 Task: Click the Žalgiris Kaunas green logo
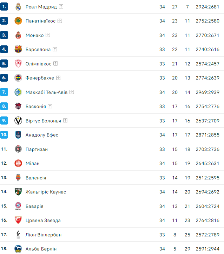click(18, 192)
